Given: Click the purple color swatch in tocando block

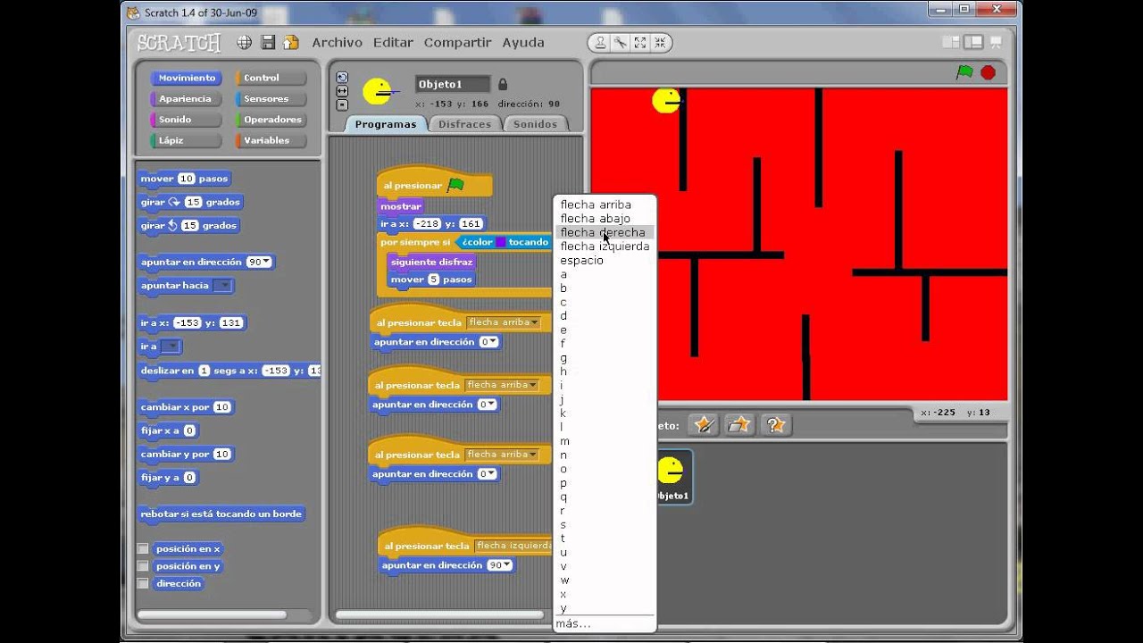Looking at the screenshot, I should click(x=501, y=242).
